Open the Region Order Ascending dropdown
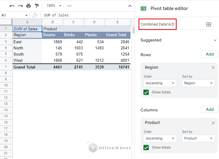 tap(160, 83)
